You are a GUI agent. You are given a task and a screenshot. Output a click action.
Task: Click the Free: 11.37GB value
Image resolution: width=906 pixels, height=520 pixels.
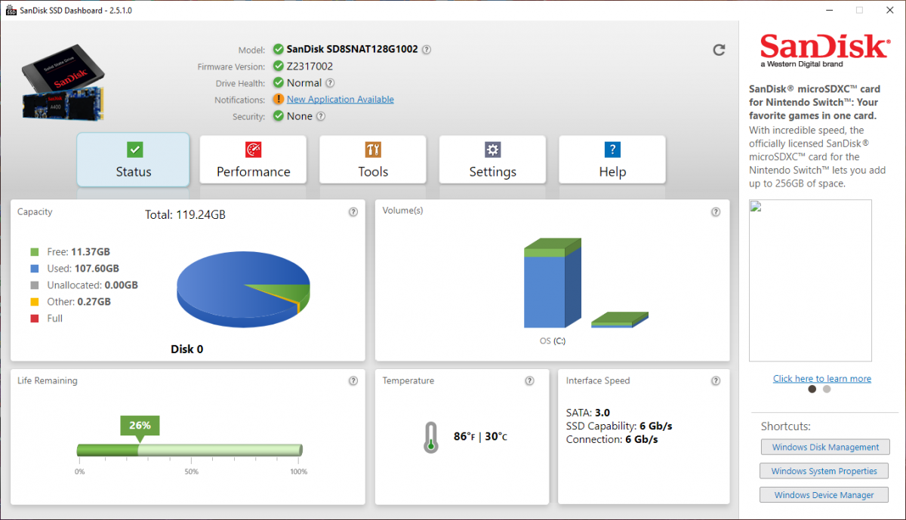pyautogui.click(x=90, y=252)
